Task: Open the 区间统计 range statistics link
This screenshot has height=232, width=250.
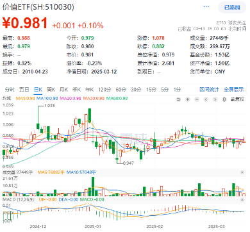Action: [x=209, y=90]
